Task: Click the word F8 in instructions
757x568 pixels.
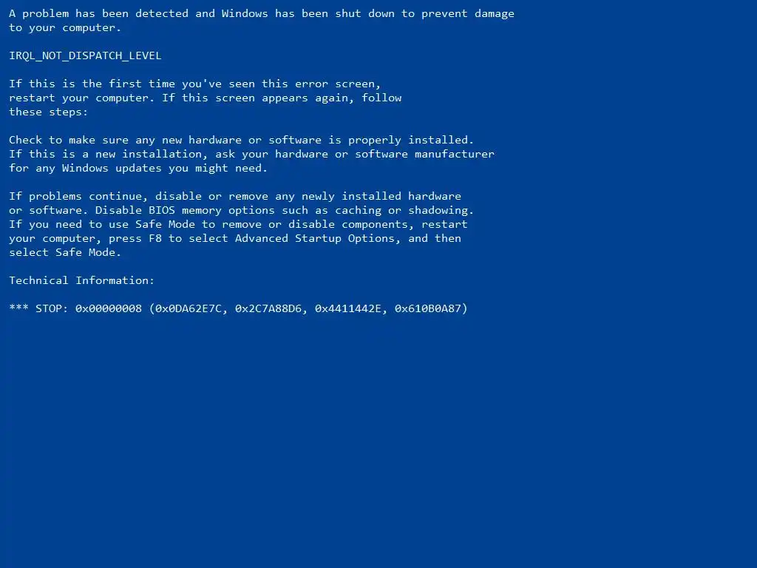Action: pyautogui.click(x=155, y=238)
